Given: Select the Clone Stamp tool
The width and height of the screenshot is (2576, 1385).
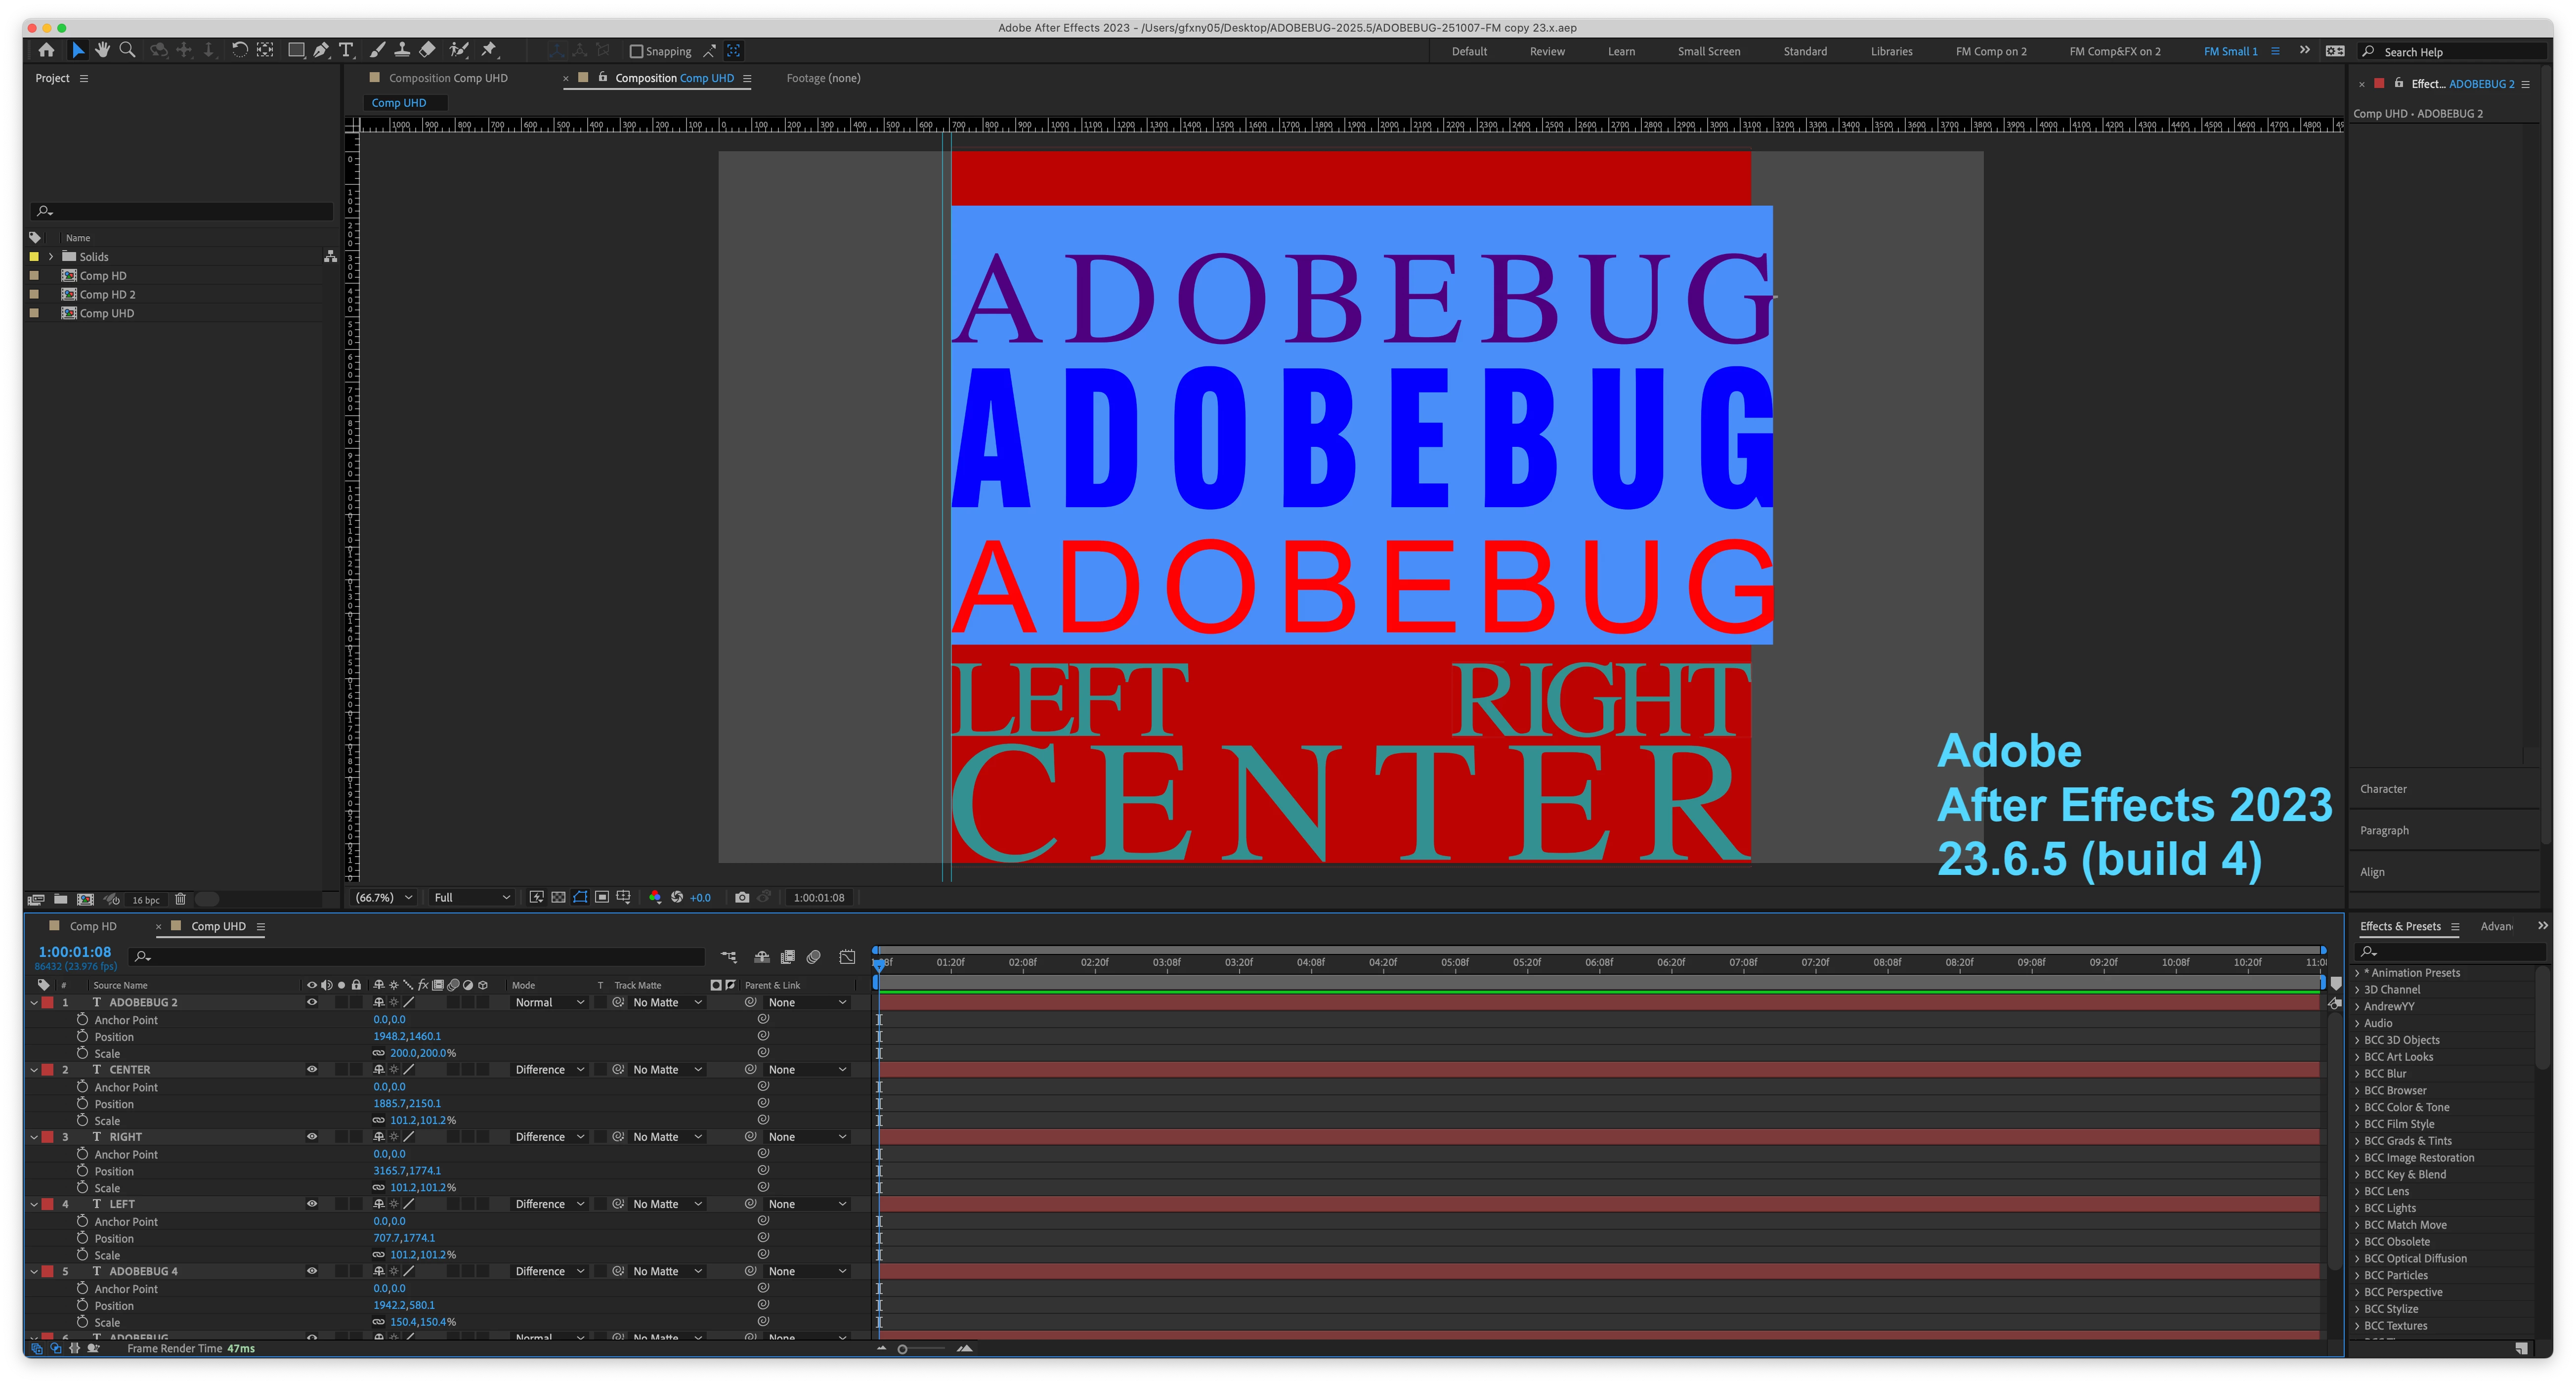Looking at the screenshot, I should click(x=402, y=50).
